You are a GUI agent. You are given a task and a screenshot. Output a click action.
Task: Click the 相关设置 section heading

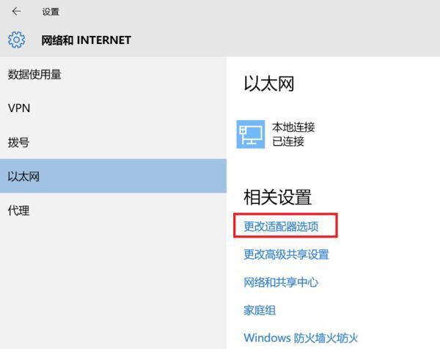(277, 196)
